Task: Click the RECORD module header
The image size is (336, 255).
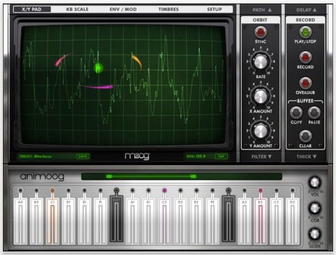Action: click(x=306, y=20)
